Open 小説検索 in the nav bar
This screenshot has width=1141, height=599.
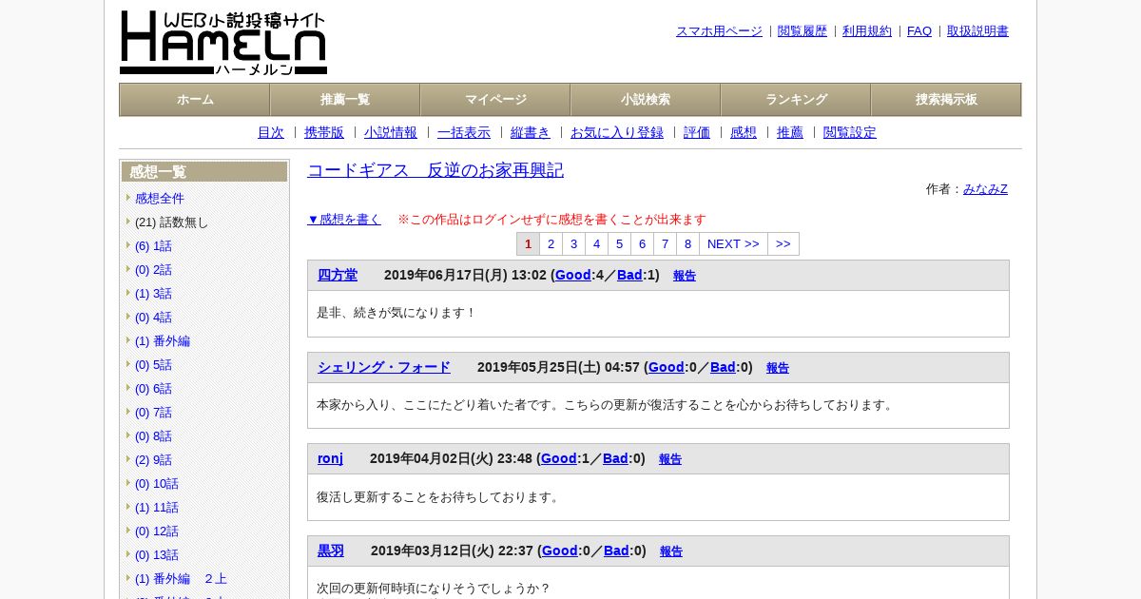click(x=646, y=100)
